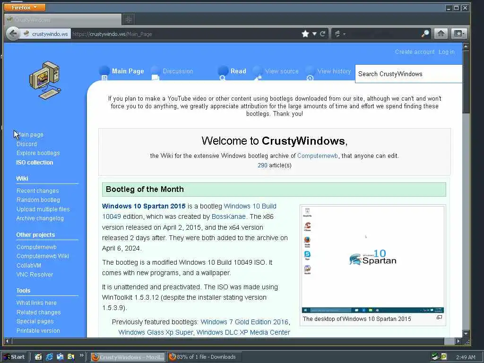Switch to the Read view tab
The image size is (484, 363).
pos(238,71)
